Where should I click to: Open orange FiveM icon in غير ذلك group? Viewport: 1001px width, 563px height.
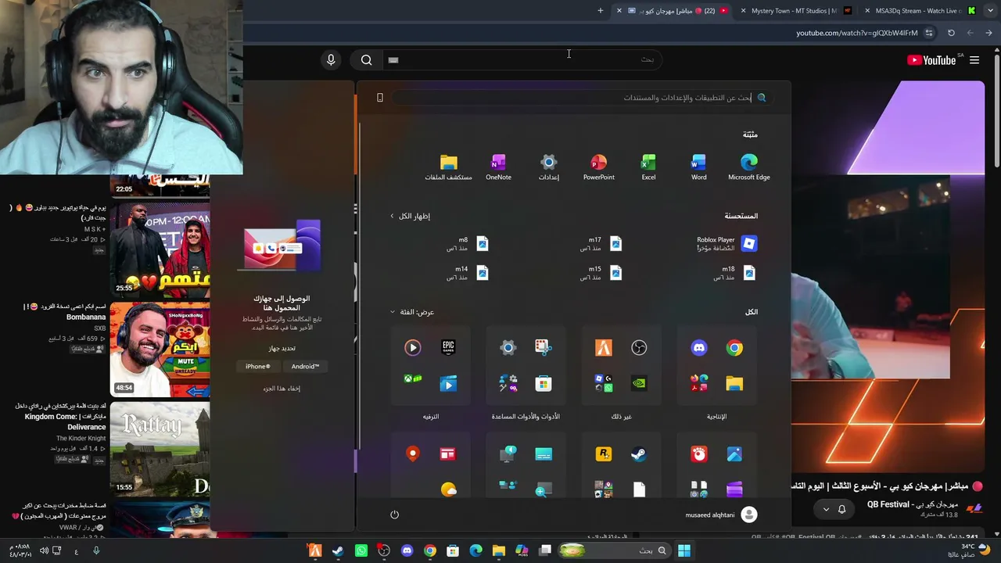tap(604, 348)
